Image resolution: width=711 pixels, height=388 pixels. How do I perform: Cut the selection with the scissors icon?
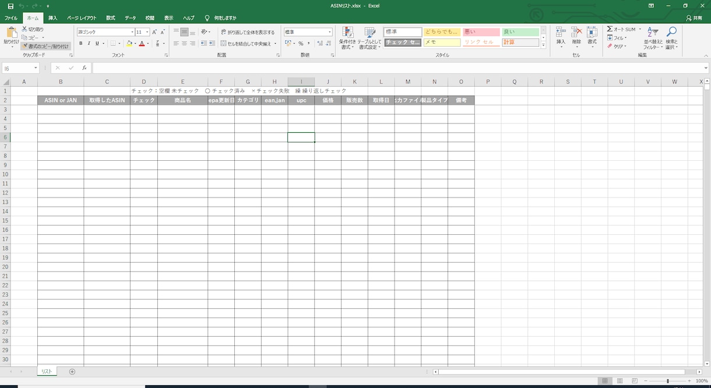point(24,29)
